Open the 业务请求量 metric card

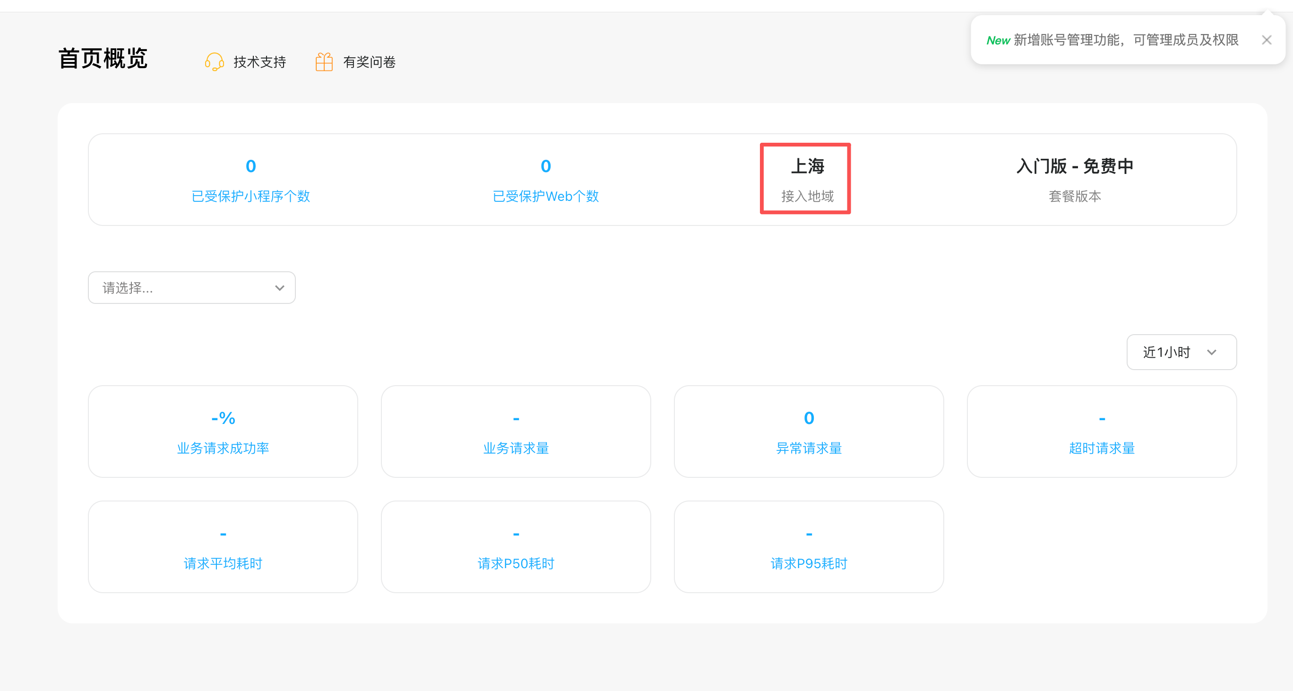tap(516, 432)
